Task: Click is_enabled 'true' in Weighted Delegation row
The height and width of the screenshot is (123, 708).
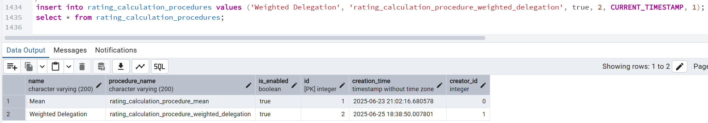Action: pos(278,114)
